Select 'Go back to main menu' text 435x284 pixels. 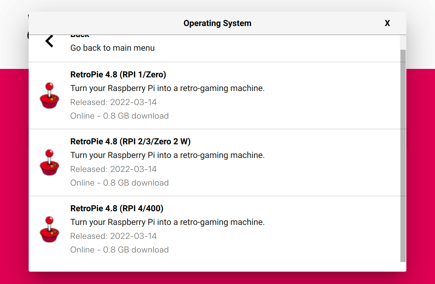tap(112, 48)
